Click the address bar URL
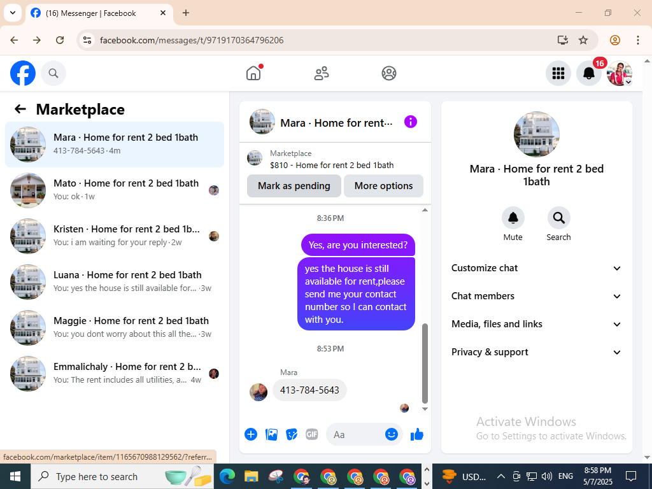The image size is (652, 489). 192,40
